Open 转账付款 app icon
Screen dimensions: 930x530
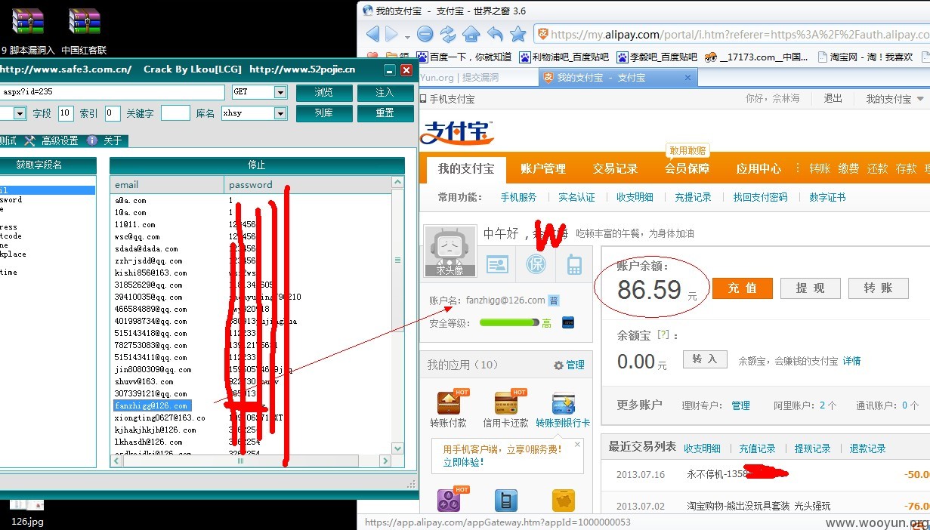tap(449, 402)
